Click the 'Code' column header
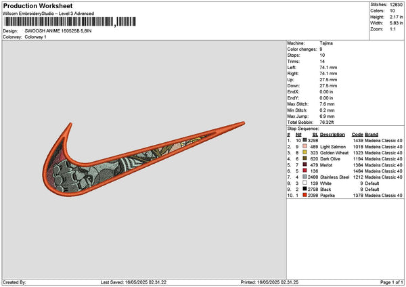The height and width of the screenshot is (287, 406). point(357,135)
